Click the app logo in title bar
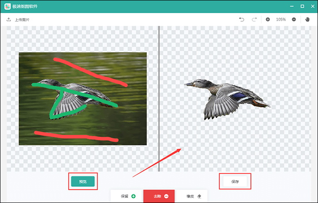 (x=8, y=6)
